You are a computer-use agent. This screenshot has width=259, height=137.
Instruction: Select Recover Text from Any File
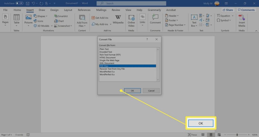pyautogui.click(x=127, y=69)
